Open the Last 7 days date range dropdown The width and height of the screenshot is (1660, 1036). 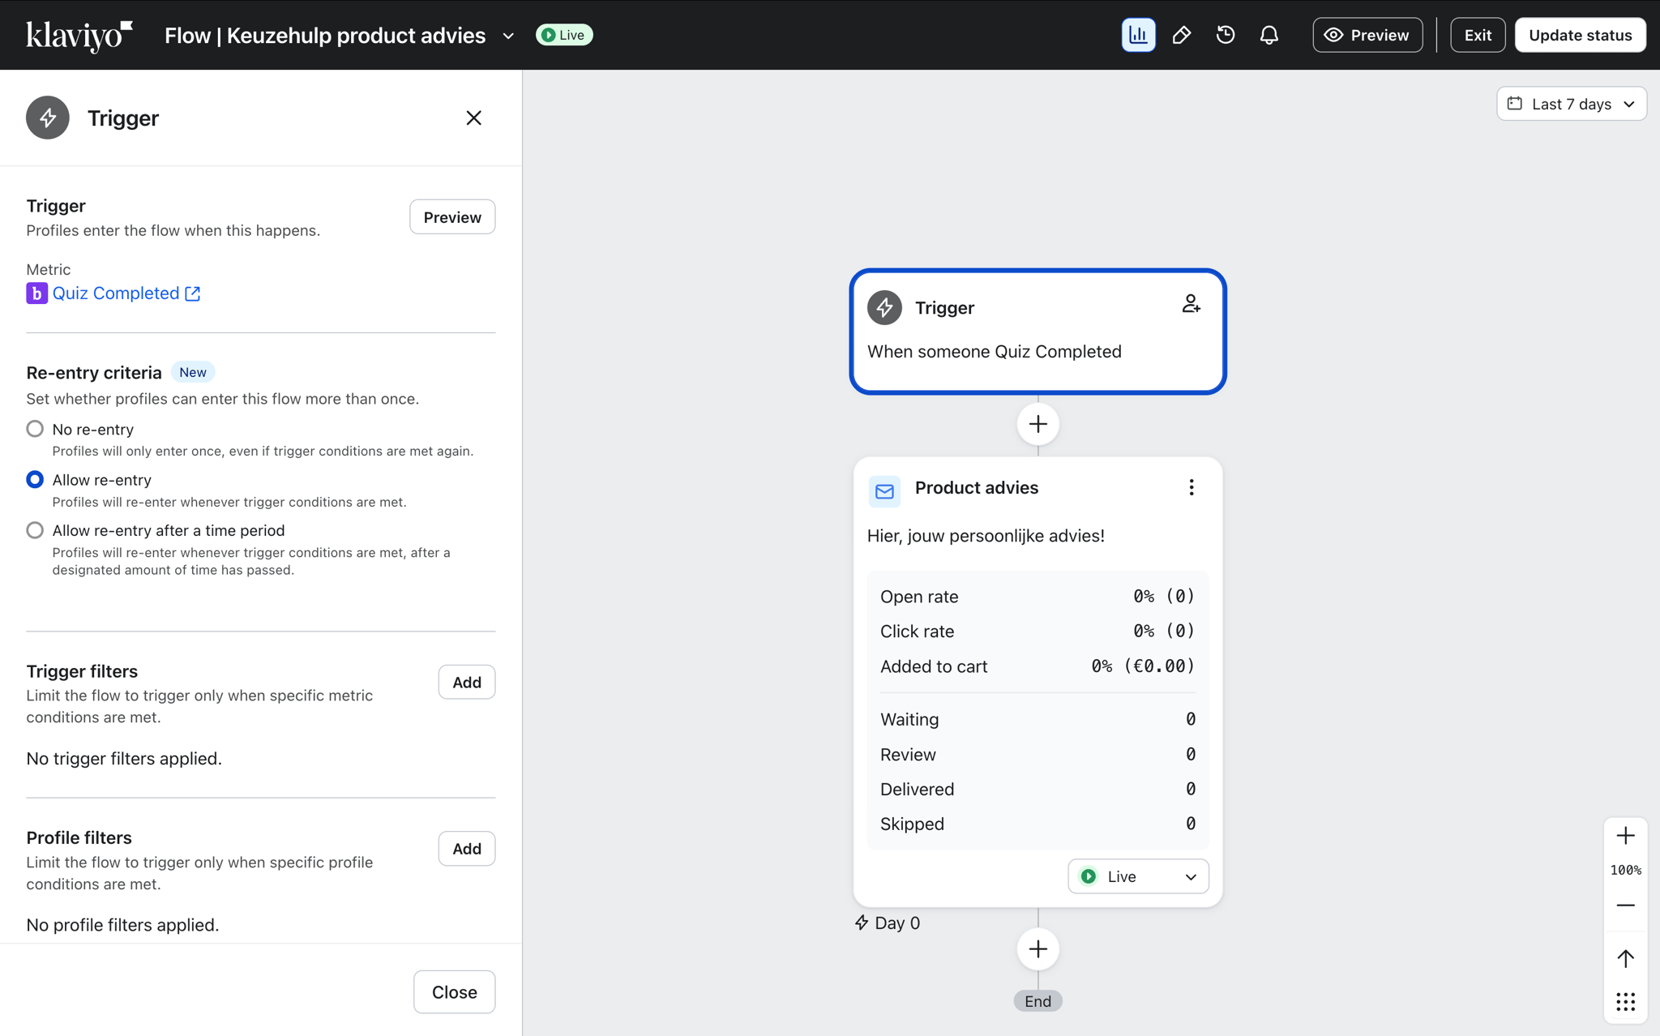1571,104
